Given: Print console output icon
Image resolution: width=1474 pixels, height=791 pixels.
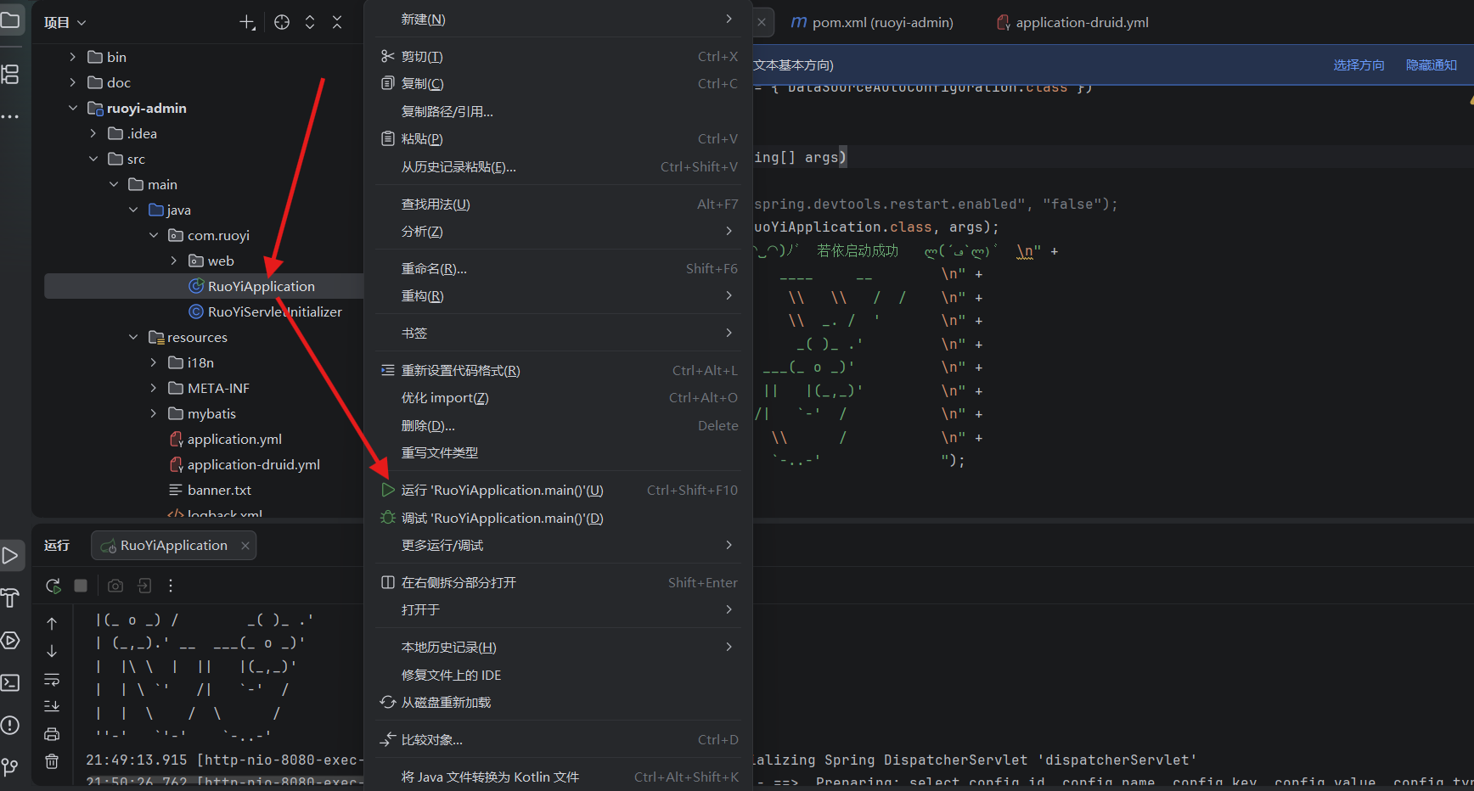Looking at the screenshot, I should [52, 734].
